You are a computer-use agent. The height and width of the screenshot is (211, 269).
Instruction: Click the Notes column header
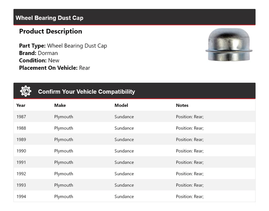click(182, 105)
